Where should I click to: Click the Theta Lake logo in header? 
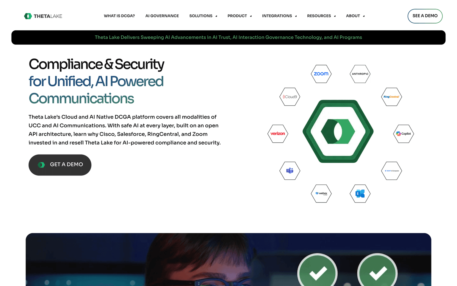pos(43,16)
